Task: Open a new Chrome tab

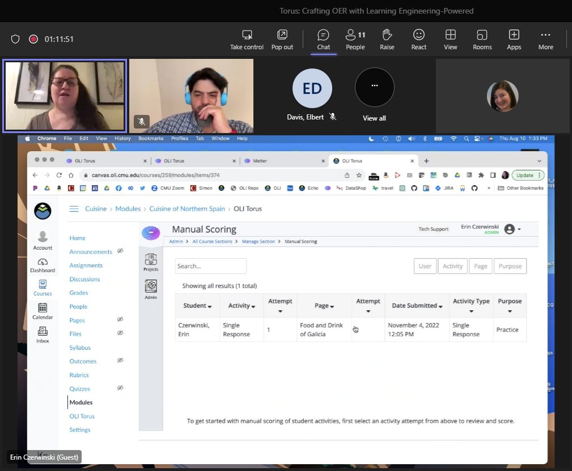Action: point(426,161)
